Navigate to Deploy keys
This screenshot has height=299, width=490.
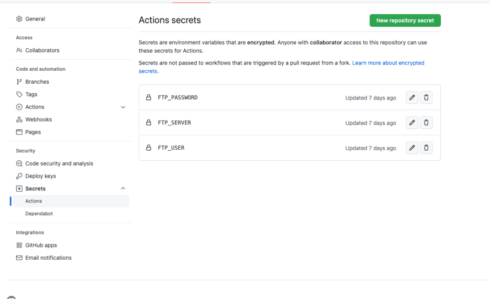40,176
